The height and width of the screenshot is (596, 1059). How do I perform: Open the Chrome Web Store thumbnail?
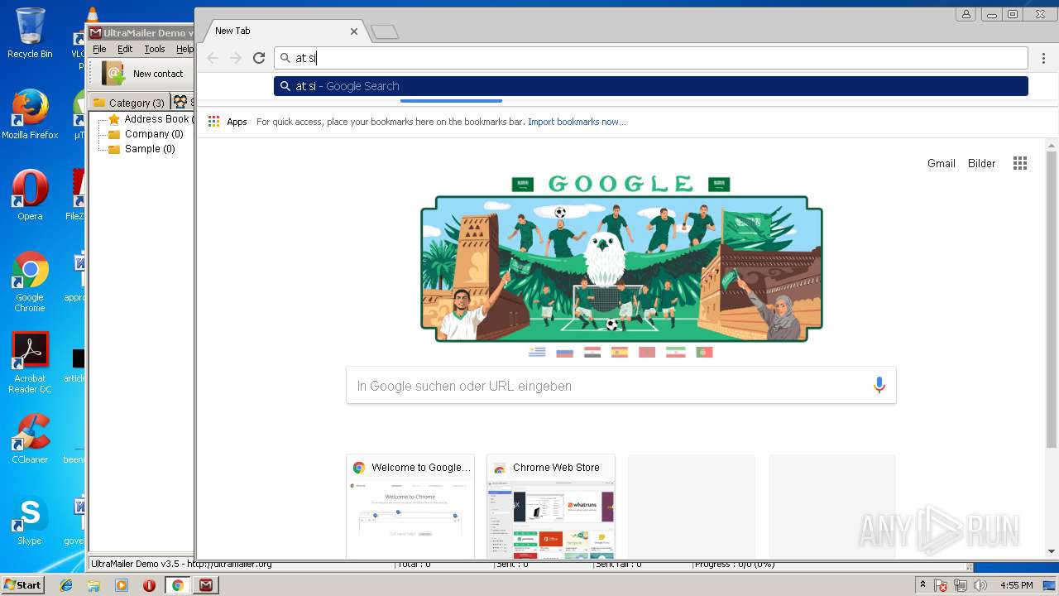click(551, 507)
